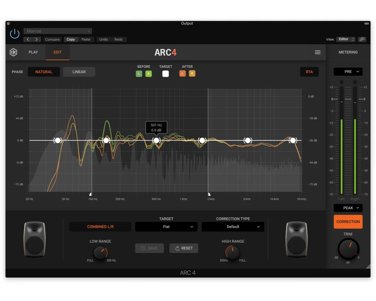
Task: Click the TRIM knob
Action: 348,249
